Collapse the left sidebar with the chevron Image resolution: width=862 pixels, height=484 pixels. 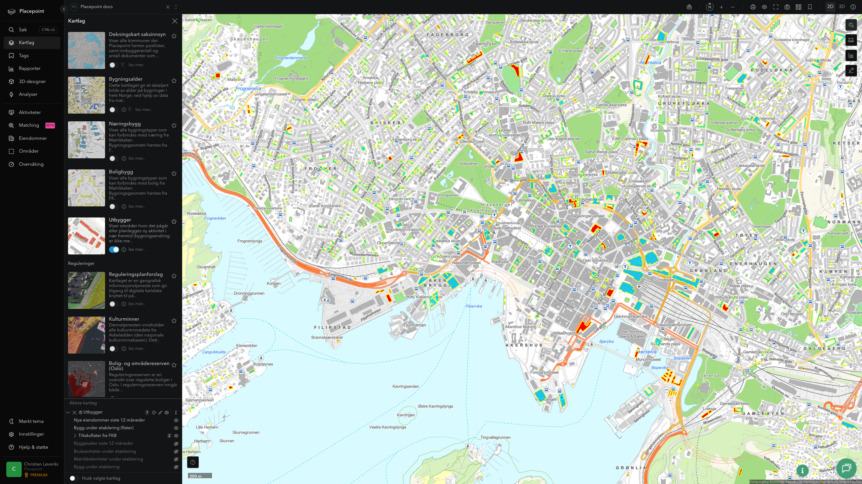click(x=64, y=9)
